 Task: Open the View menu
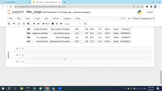coord(28,18)
